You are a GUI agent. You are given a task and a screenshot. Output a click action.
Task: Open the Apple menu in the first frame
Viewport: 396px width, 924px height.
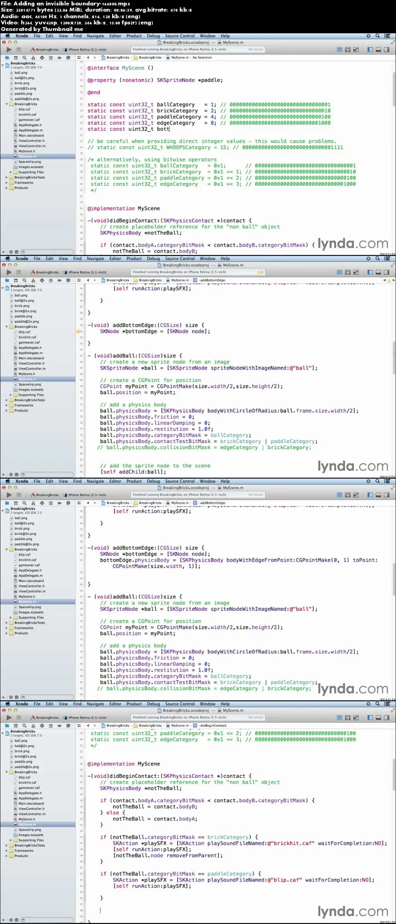(8, 36)
